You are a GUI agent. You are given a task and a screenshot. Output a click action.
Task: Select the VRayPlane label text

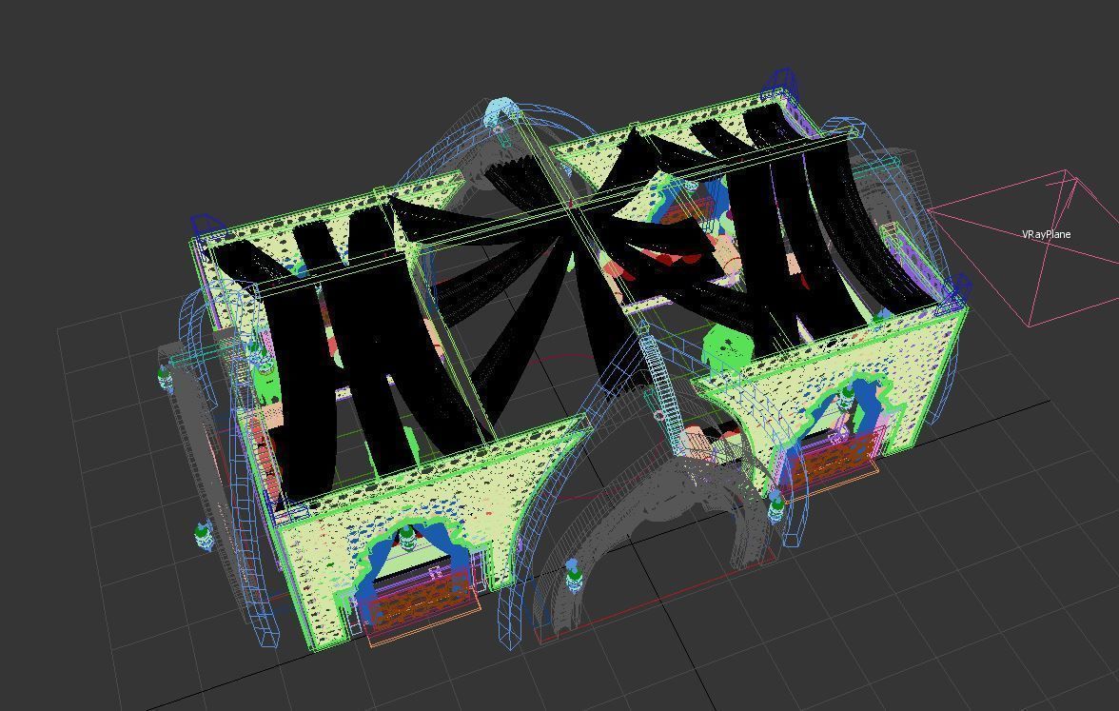coord(1046,234)
